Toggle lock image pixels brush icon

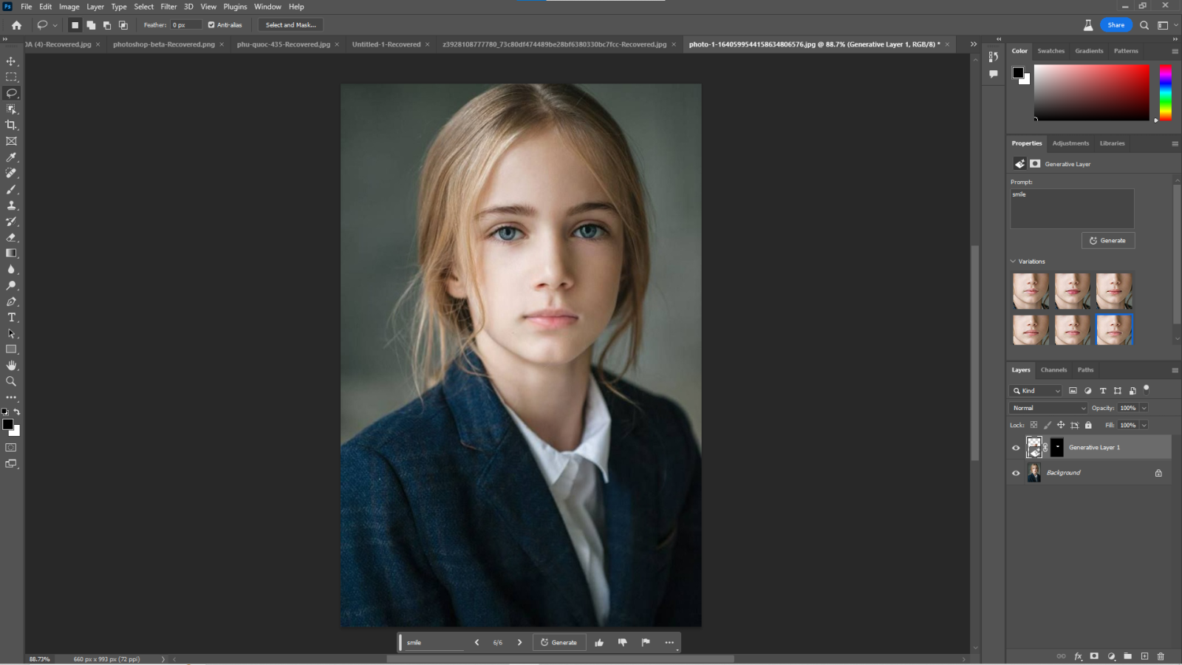click(x=1047, y=425)
